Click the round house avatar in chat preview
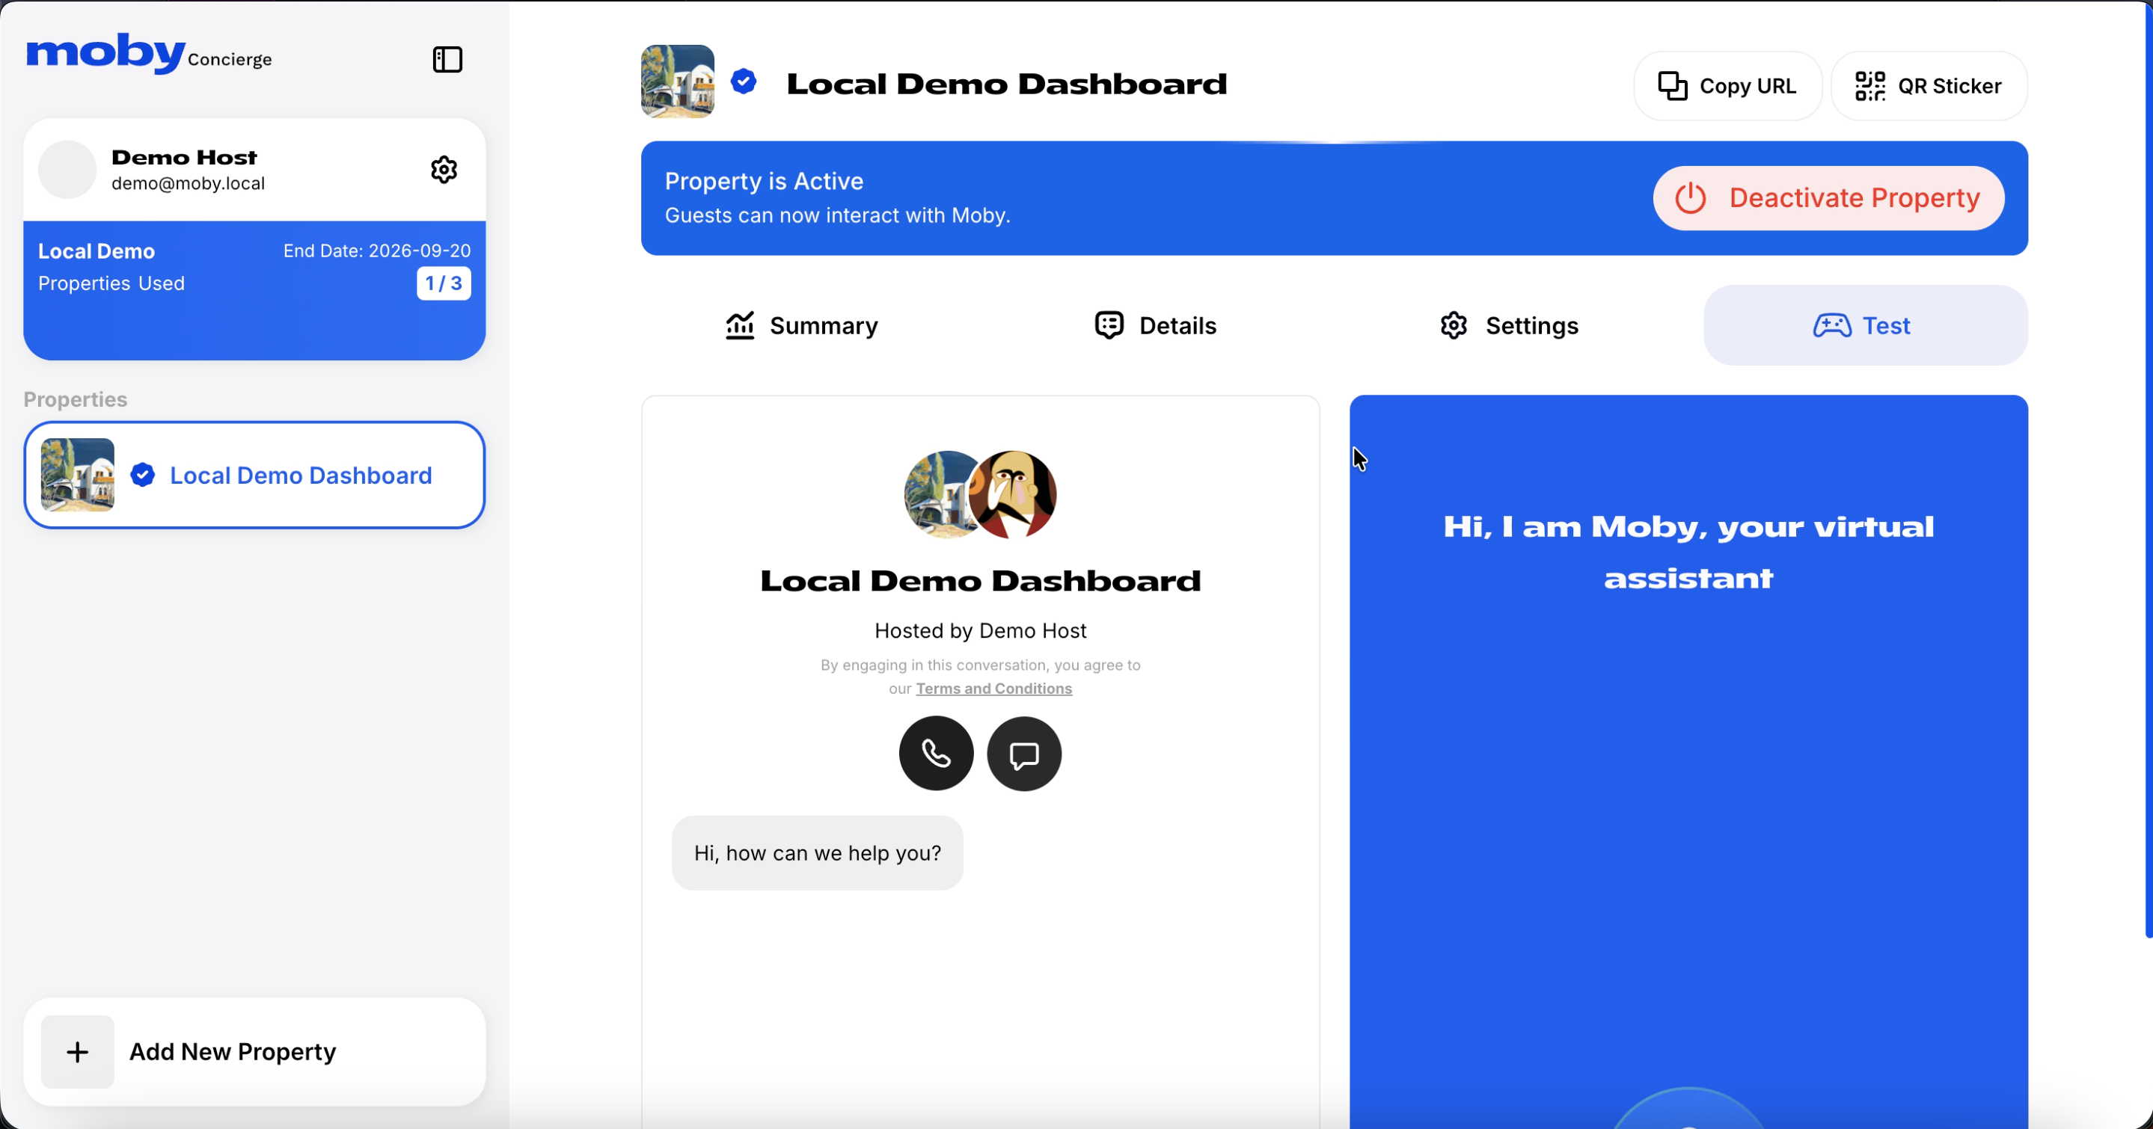 pos(939,494)
